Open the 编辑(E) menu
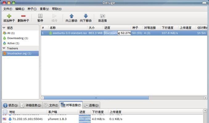The image size is (209, 123). click(20, 9)
